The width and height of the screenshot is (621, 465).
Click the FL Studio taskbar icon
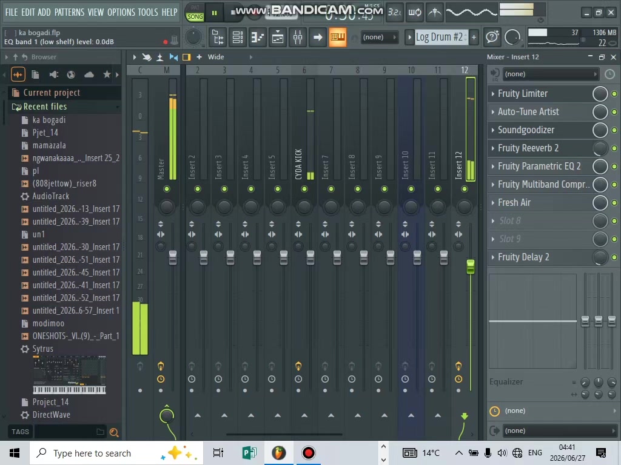[x=278, y=453]
